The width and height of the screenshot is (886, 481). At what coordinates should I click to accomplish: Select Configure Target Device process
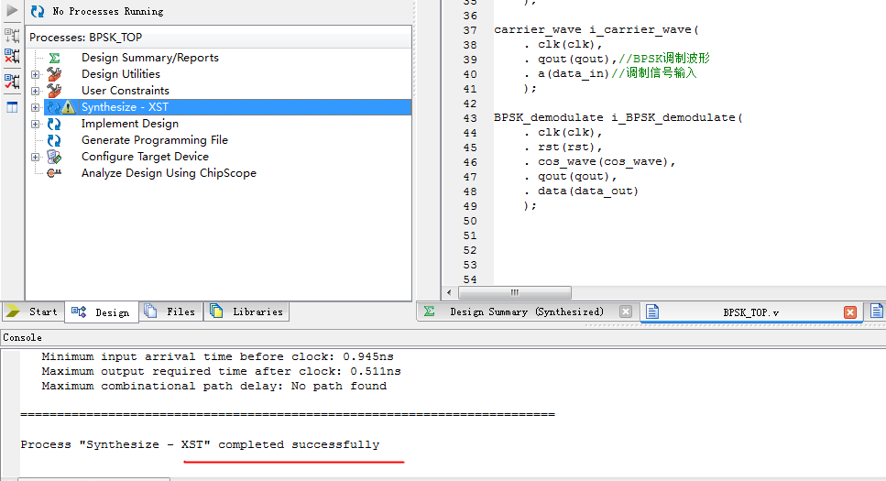coord(145,157)
